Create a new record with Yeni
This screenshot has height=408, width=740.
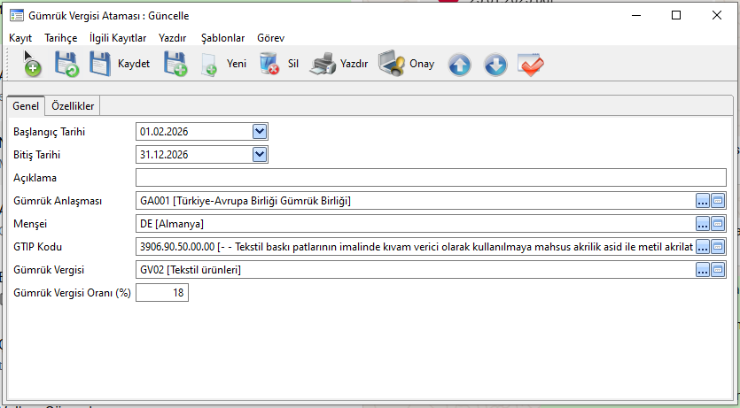tap(223, 64)
